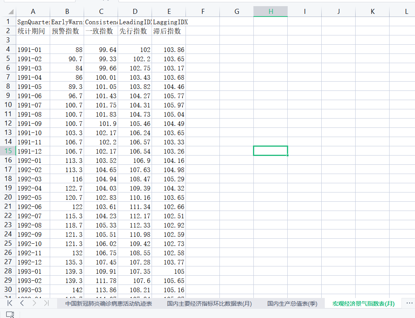415x318 pixels.
Task: Click value 101.9 in 1991-09 row
Action: 101,123
